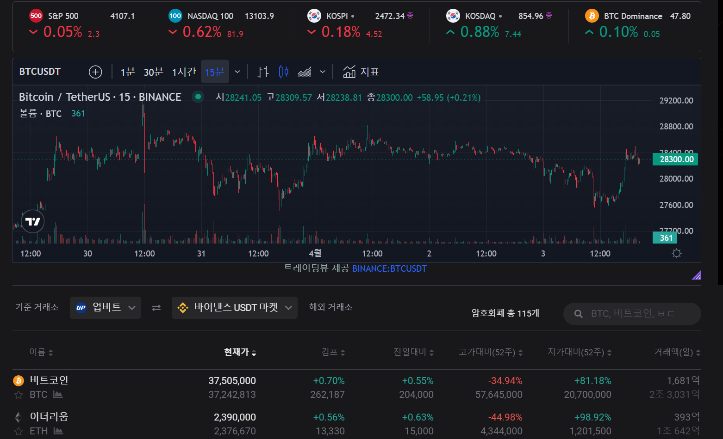Click the KOSPI value 2472.34
Viewport: 723px width, 439px height.
(x=390, y=16)
